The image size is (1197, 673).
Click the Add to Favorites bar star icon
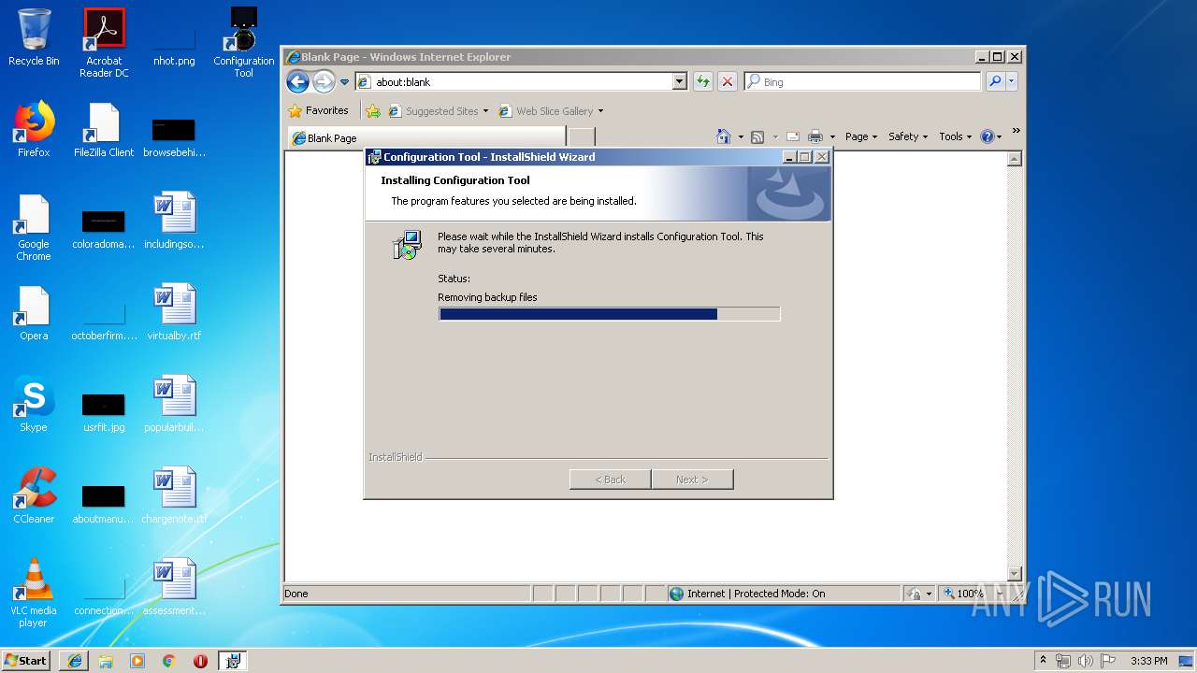tap(373, 111)
